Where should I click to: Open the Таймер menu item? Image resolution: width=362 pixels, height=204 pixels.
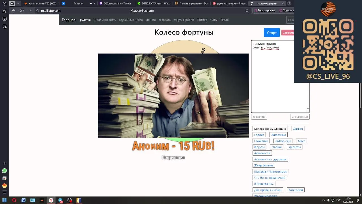click(202, 20)
